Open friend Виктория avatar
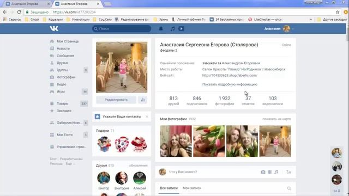349x196 pixels. click(x=122, y=178)
